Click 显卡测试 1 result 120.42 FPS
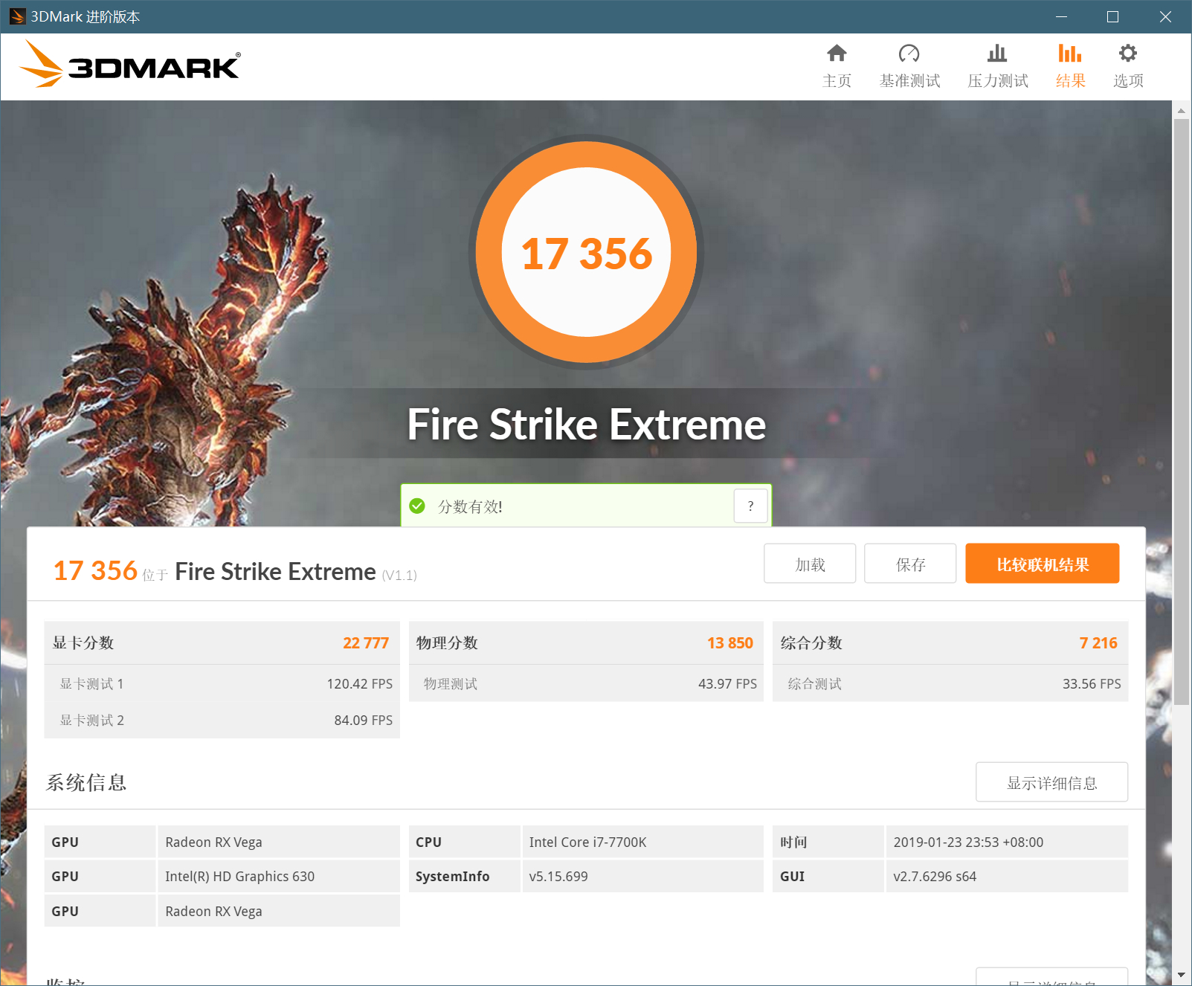This screenshot has height=986, width=1192. [x=360, y=684]
